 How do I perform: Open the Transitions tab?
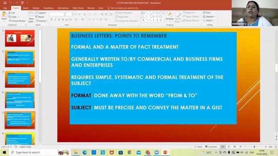(x=48, y=8)
